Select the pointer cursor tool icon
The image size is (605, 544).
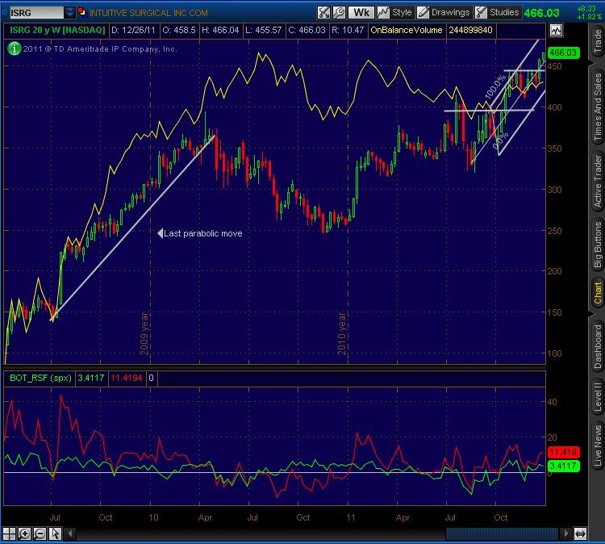pos(55,534)
